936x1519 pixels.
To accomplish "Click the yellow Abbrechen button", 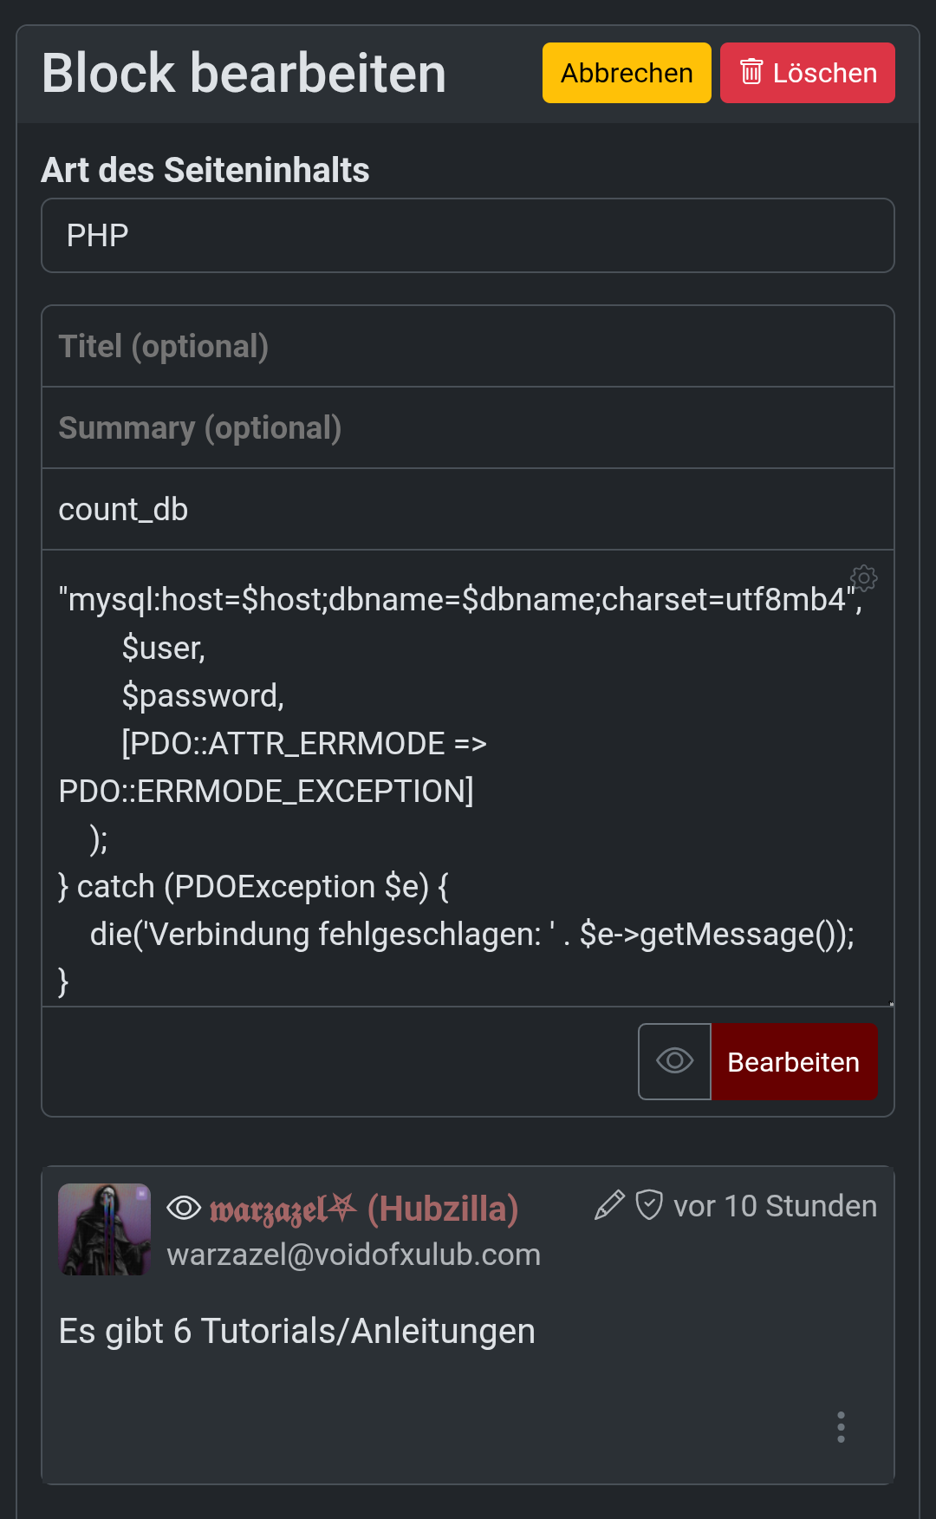I will tap(626, 73).
